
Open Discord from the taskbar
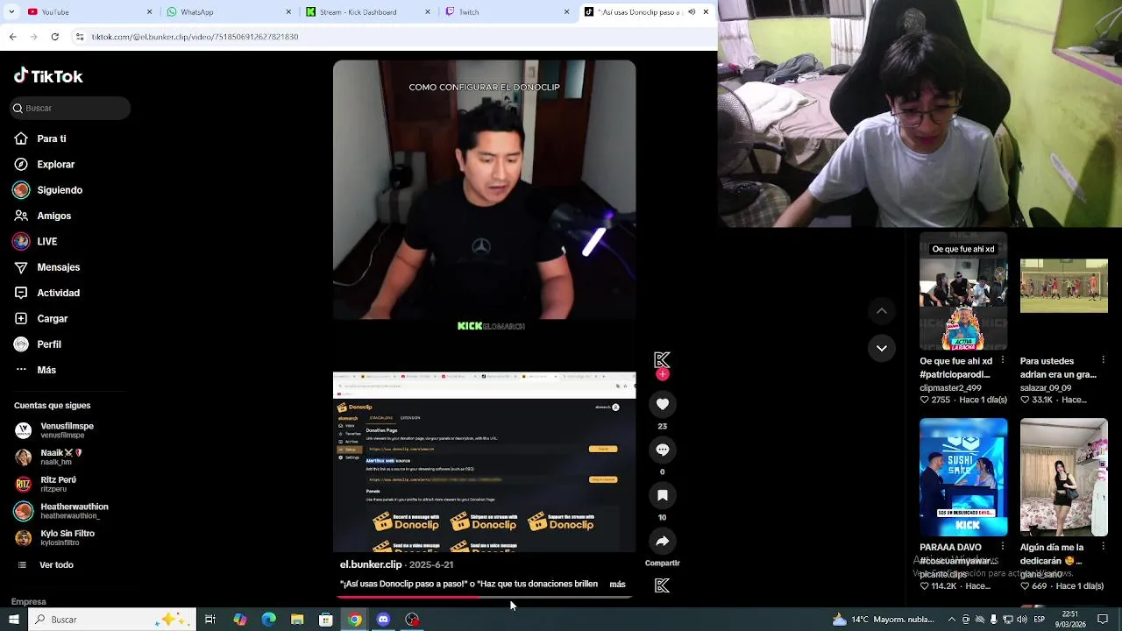[x=383, y=620]
